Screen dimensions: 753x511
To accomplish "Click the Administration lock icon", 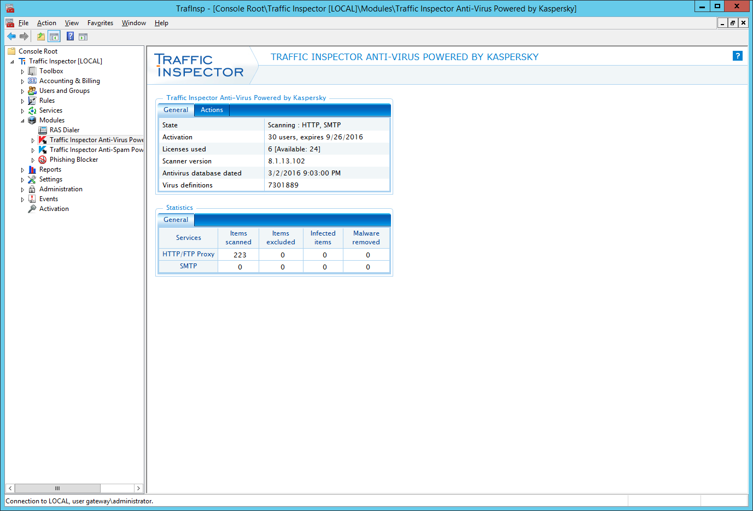I will point(32,189).
